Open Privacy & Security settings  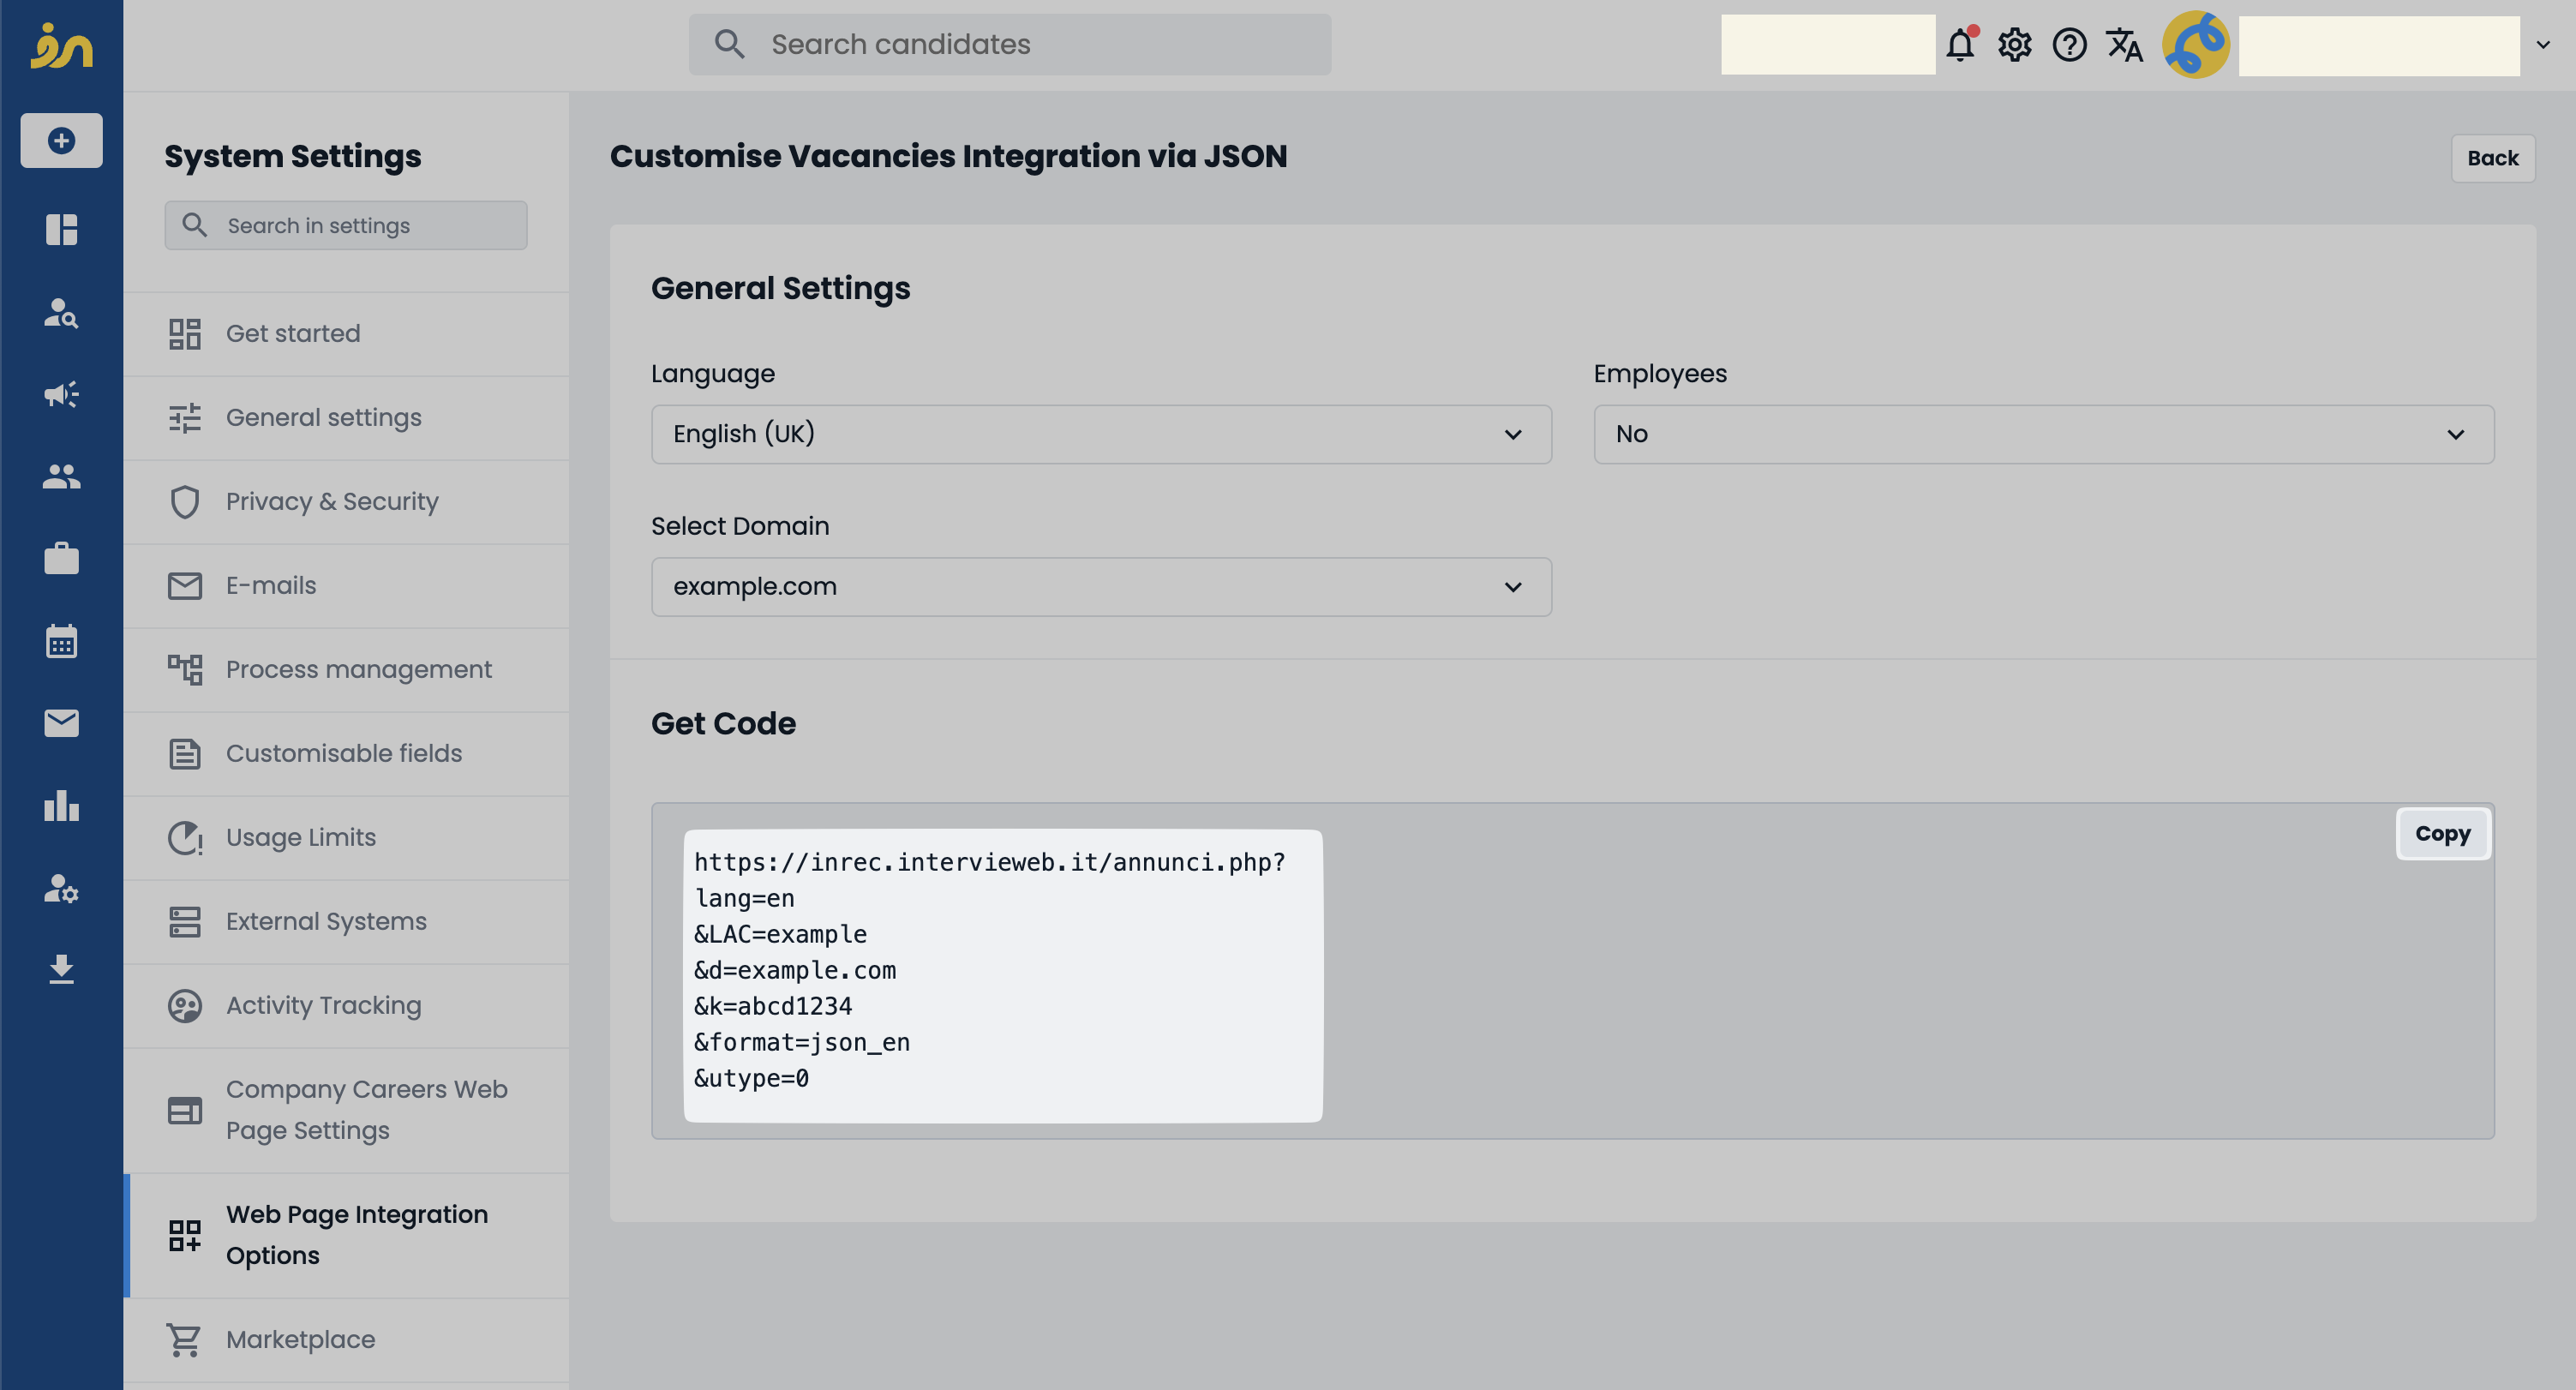[x=331, y=502]
